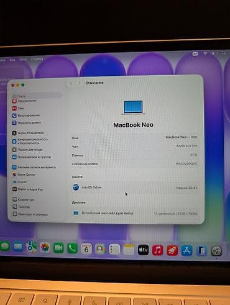This screenshot has width=230, height=305.
Task: Launch Photos from the Dock
Action: coord(45,248)
